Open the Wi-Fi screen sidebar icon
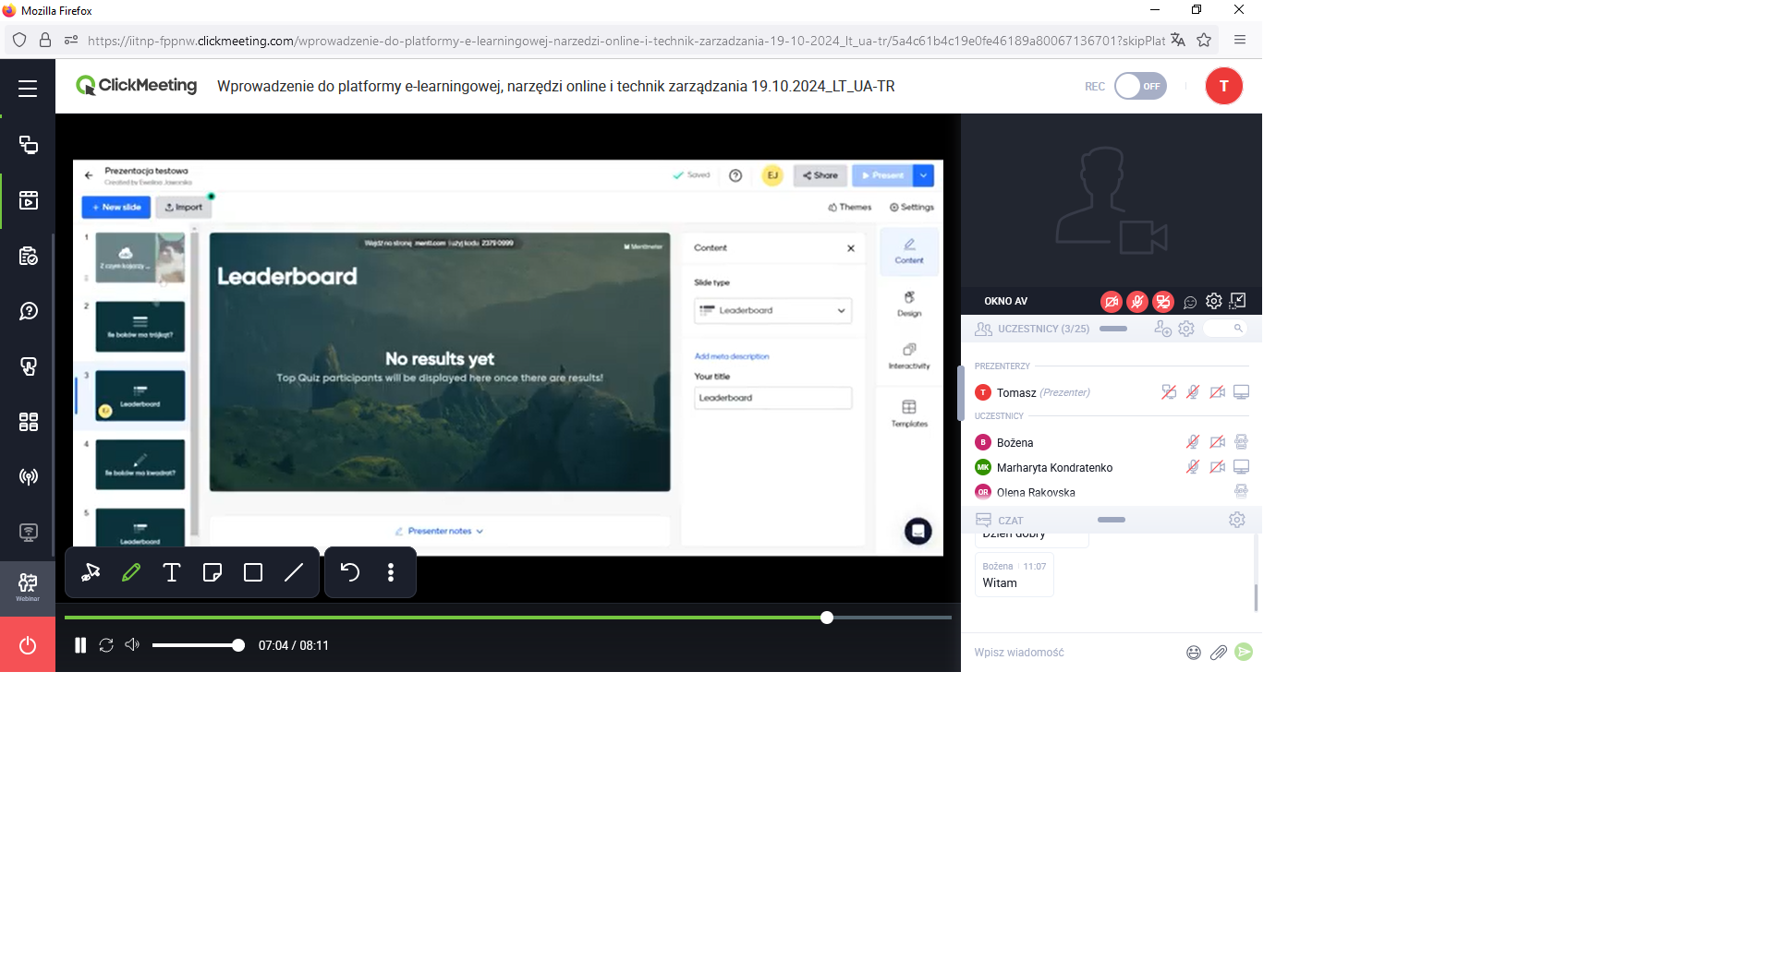 click(29, 533)
